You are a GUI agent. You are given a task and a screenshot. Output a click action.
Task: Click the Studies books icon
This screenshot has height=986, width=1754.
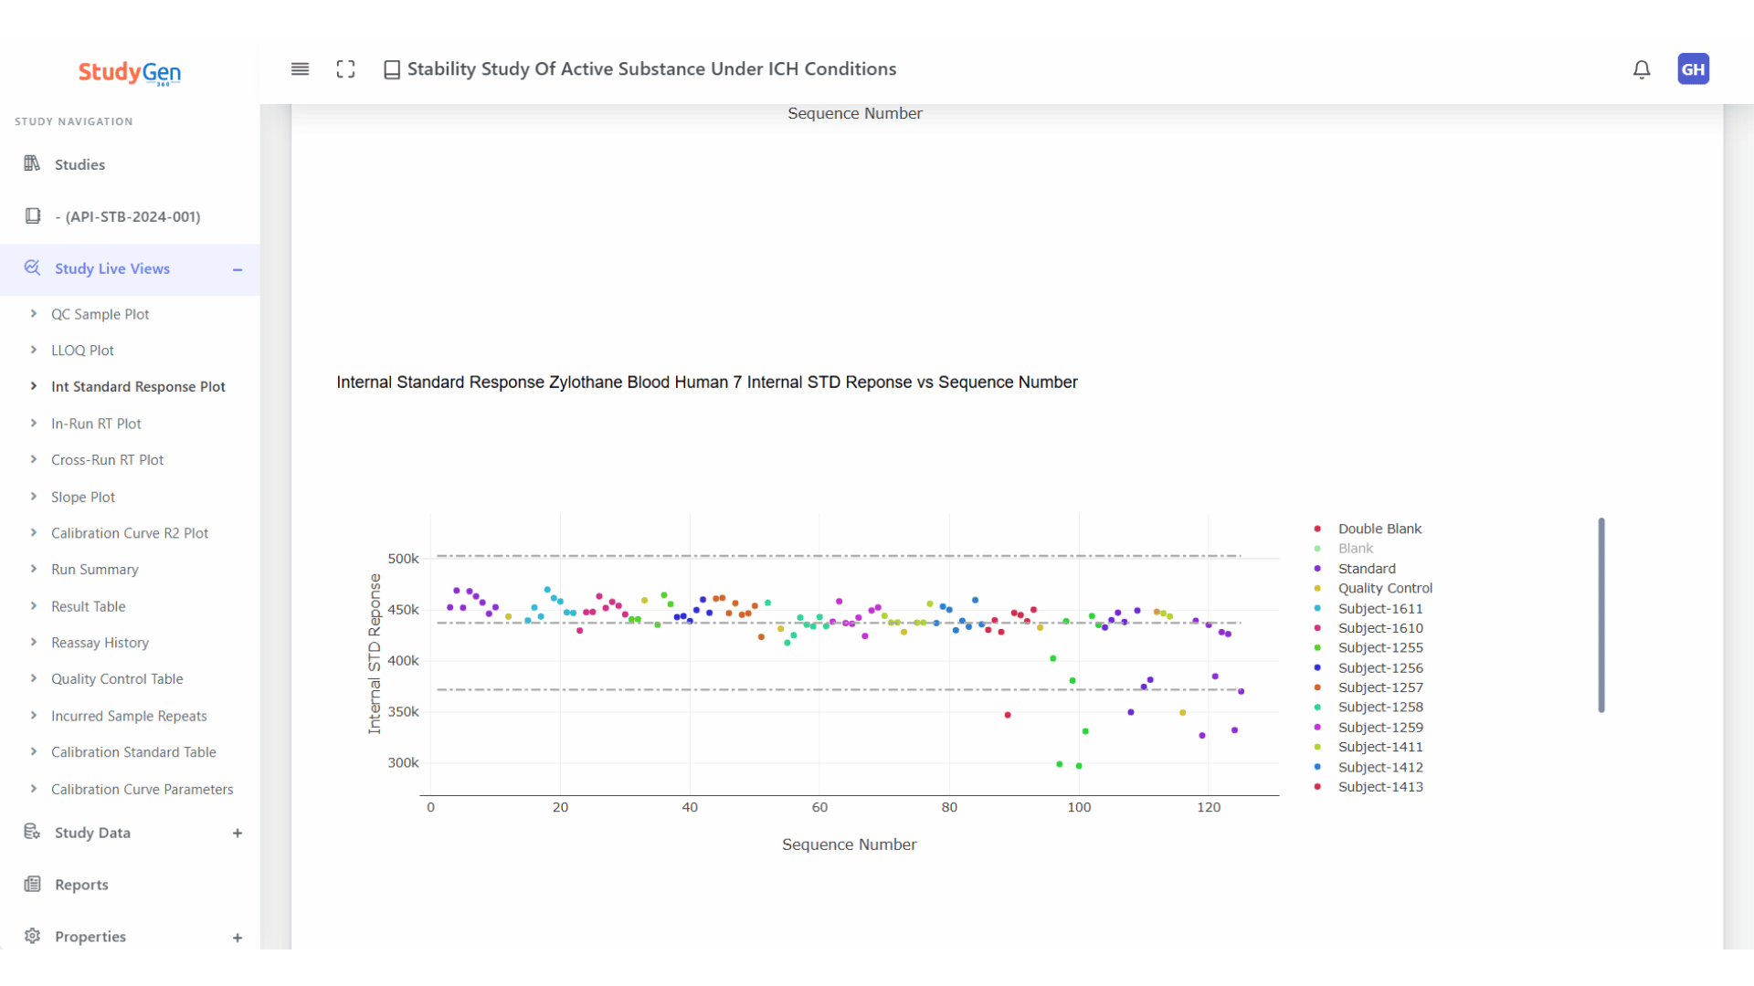(x=32, y=163)
